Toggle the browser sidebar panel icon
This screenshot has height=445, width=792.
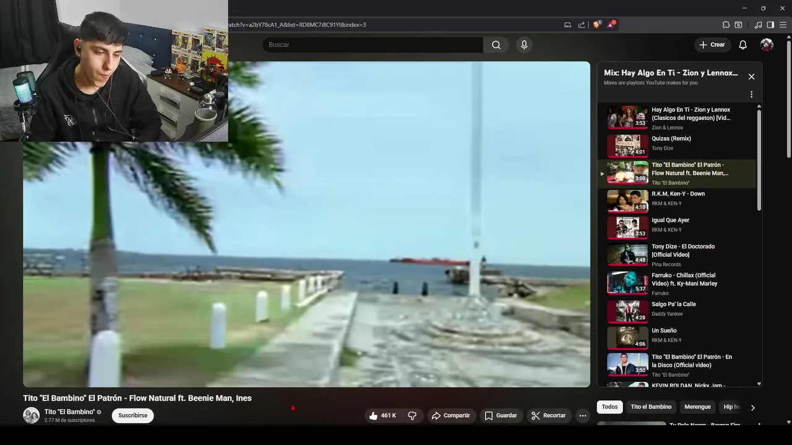[x=770, y=25]
